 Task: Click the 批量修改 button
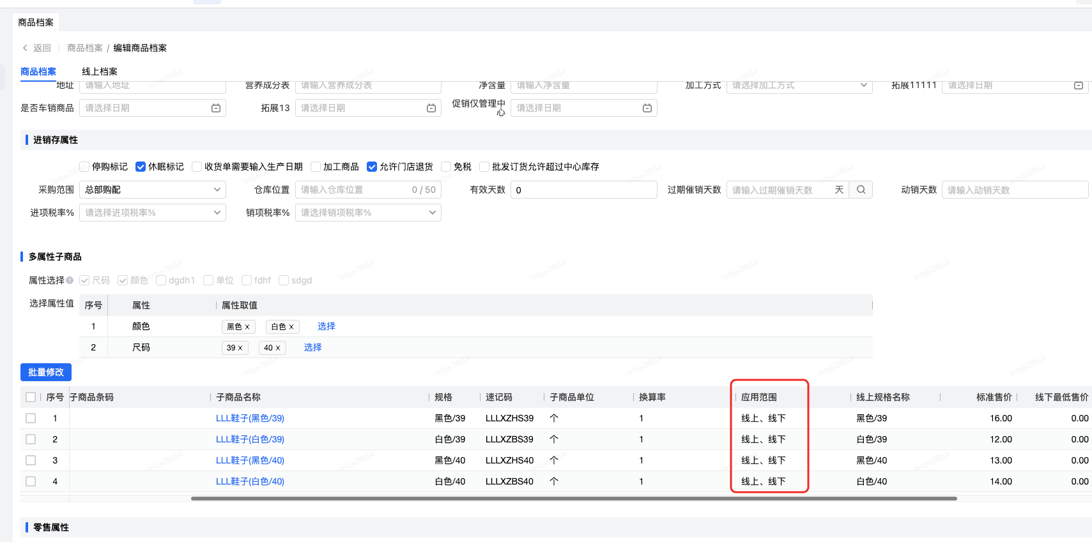point(46,372)
